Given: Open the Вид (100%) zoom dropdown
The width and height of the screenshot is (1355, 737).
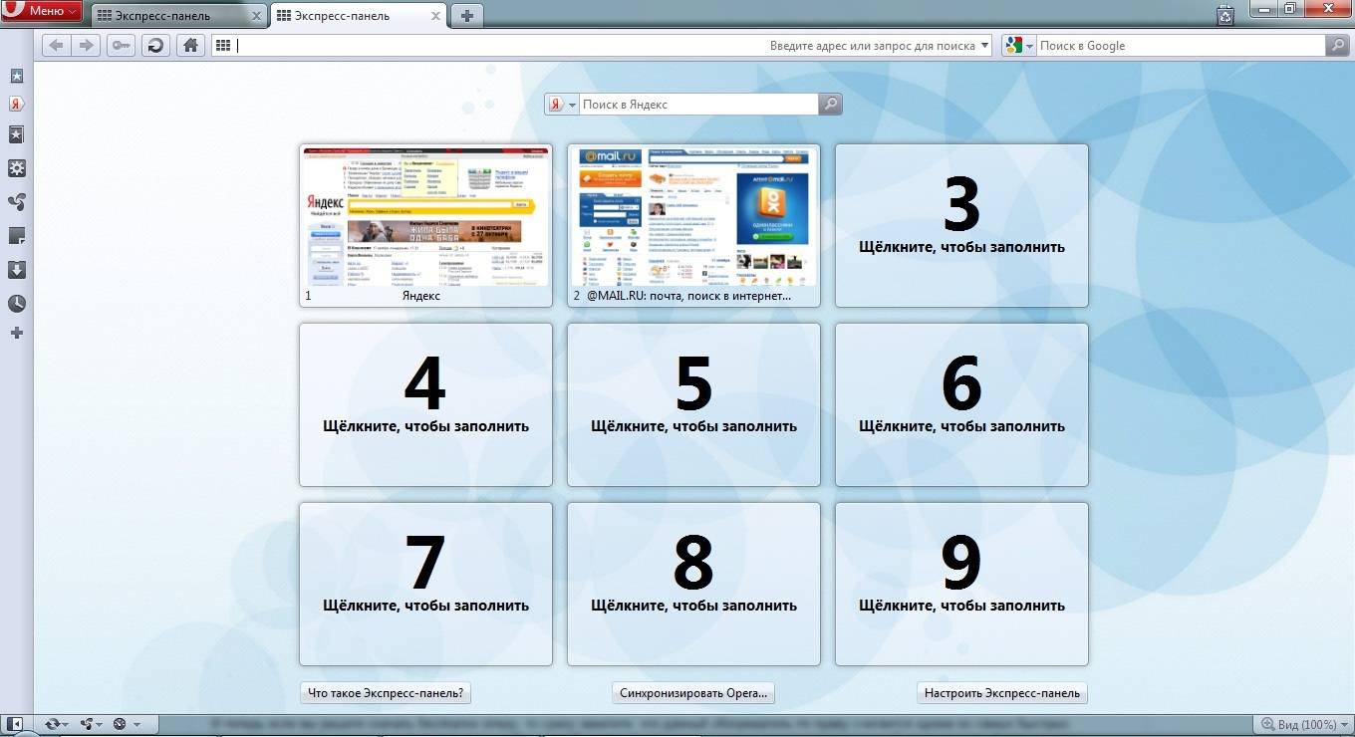Looking at the screenshot, I should 1303,724.
